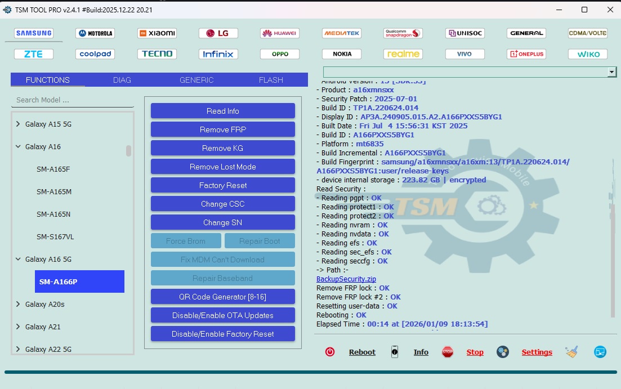Click the red power Reboot icon

pos(330,352)
